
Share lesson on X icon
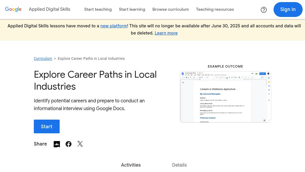(x=80, y=144)
